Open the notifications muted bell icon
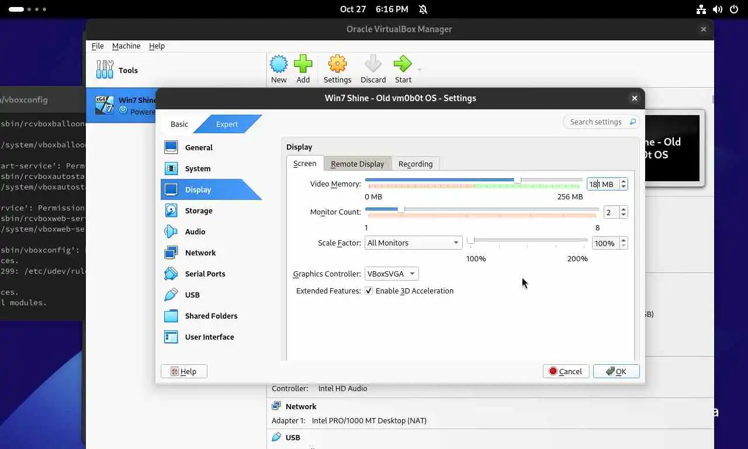The image size is (748, 449). click(423, 9)
